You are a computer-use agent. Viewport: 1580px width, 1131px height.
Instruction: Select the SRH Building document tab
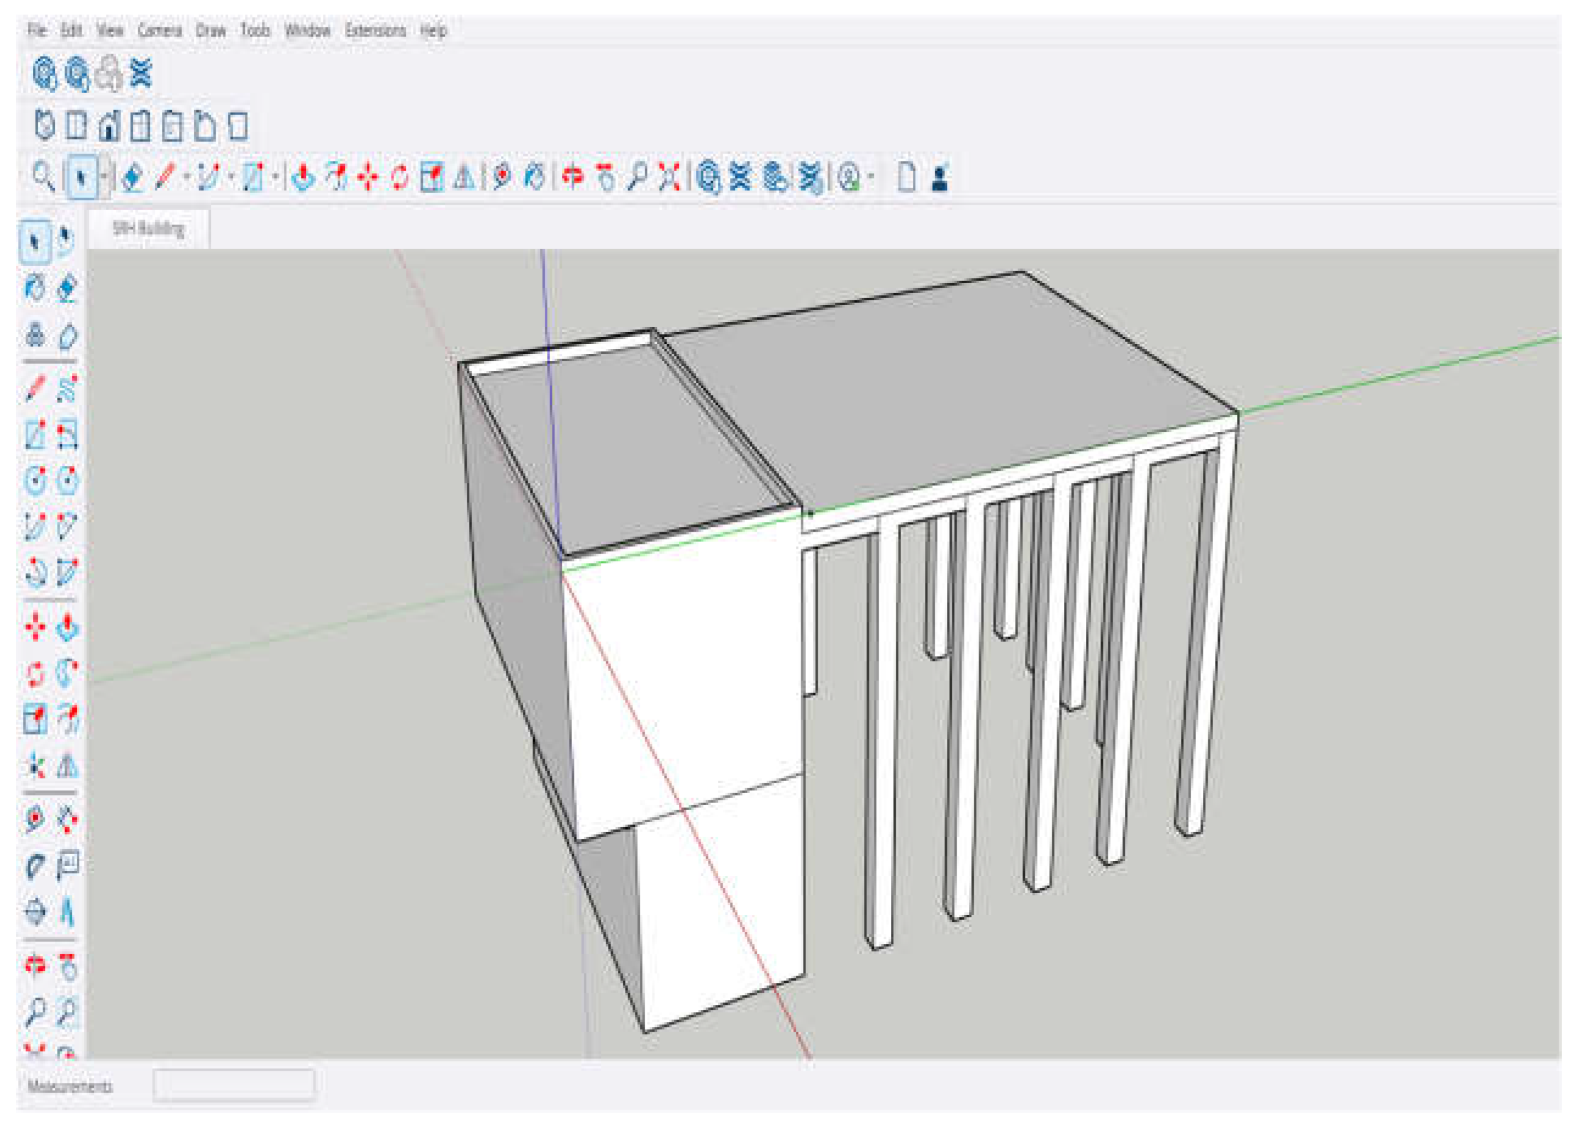pyautogui.click(x=149, y=228)
